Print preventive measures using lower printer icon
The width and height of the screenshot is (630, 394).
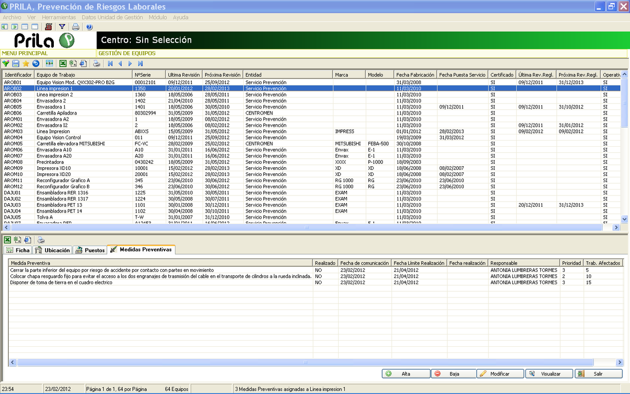pos(41,240)
